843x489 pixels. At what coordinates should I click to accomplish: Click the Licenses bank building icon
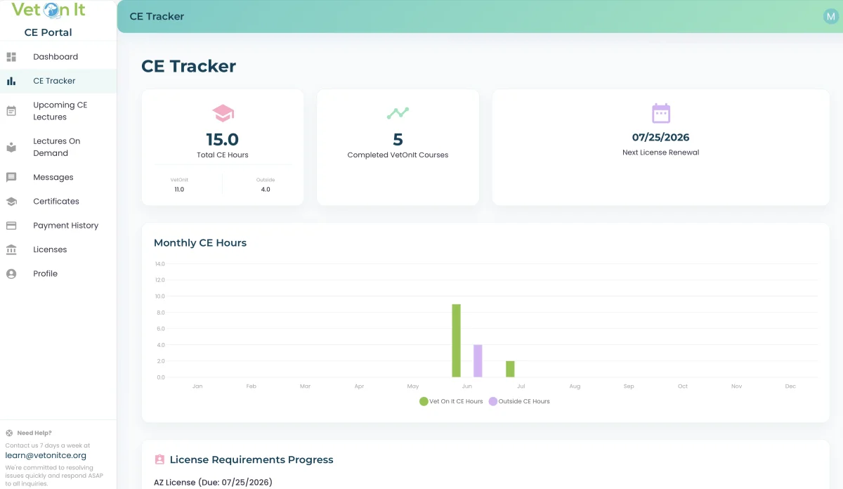coord(11,249)
